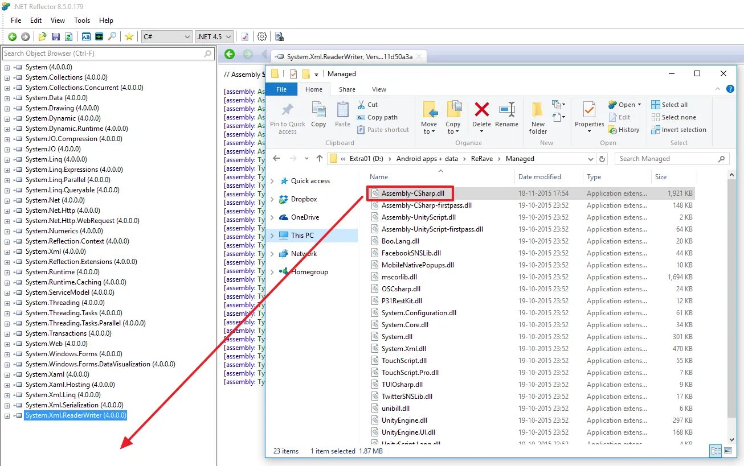Click Rename in the Explorer ribbon
The height and width of the screenshot is (466, 744).
506,115
